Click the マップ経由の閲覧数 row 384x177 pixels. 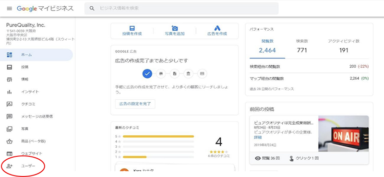[x=309, y=79]
